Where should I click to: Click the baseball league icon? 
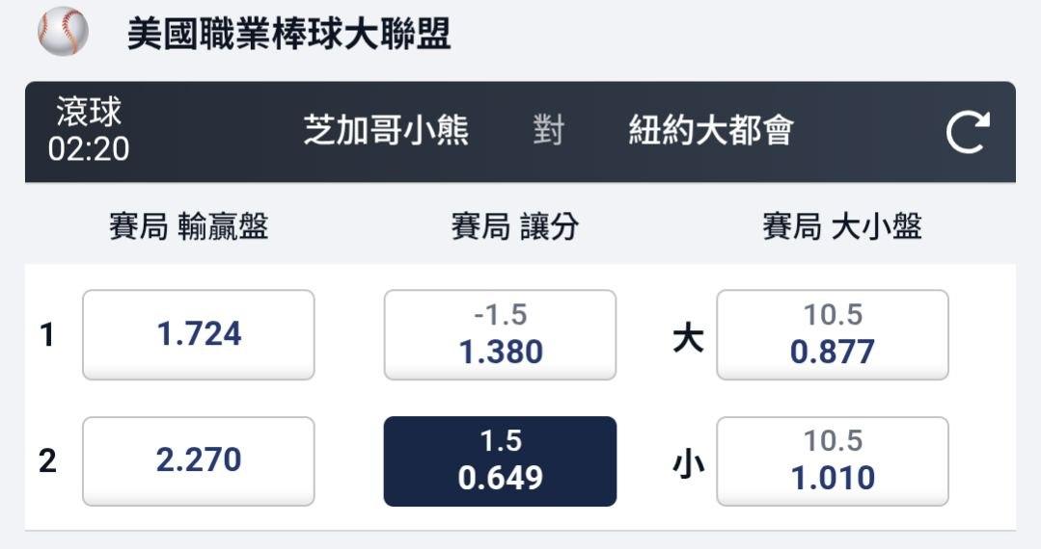(x=63, y=32)
